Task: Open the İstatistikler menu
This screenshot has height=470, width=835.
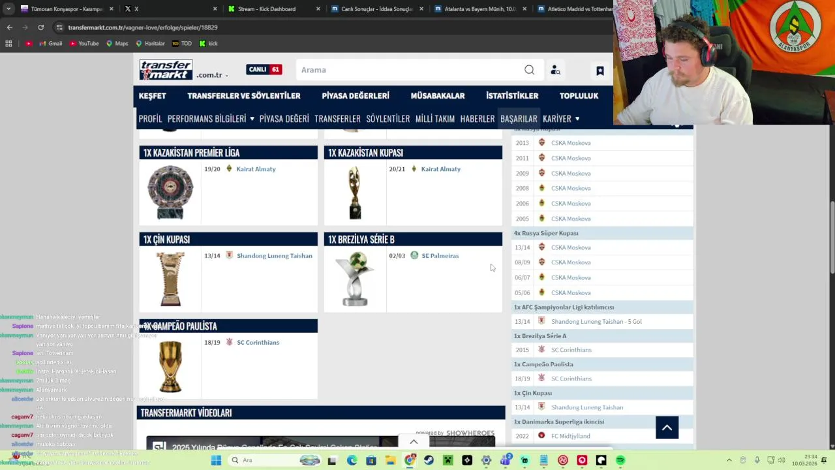Action: 512,96
